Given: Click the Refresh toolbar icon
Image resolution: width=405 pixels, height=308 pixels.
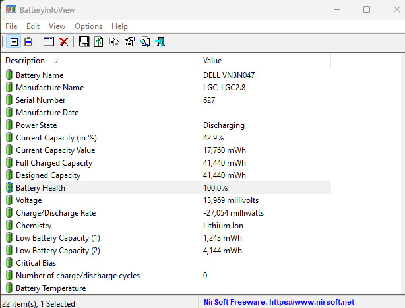Looking at the screenshot, I should pos(99,42).
